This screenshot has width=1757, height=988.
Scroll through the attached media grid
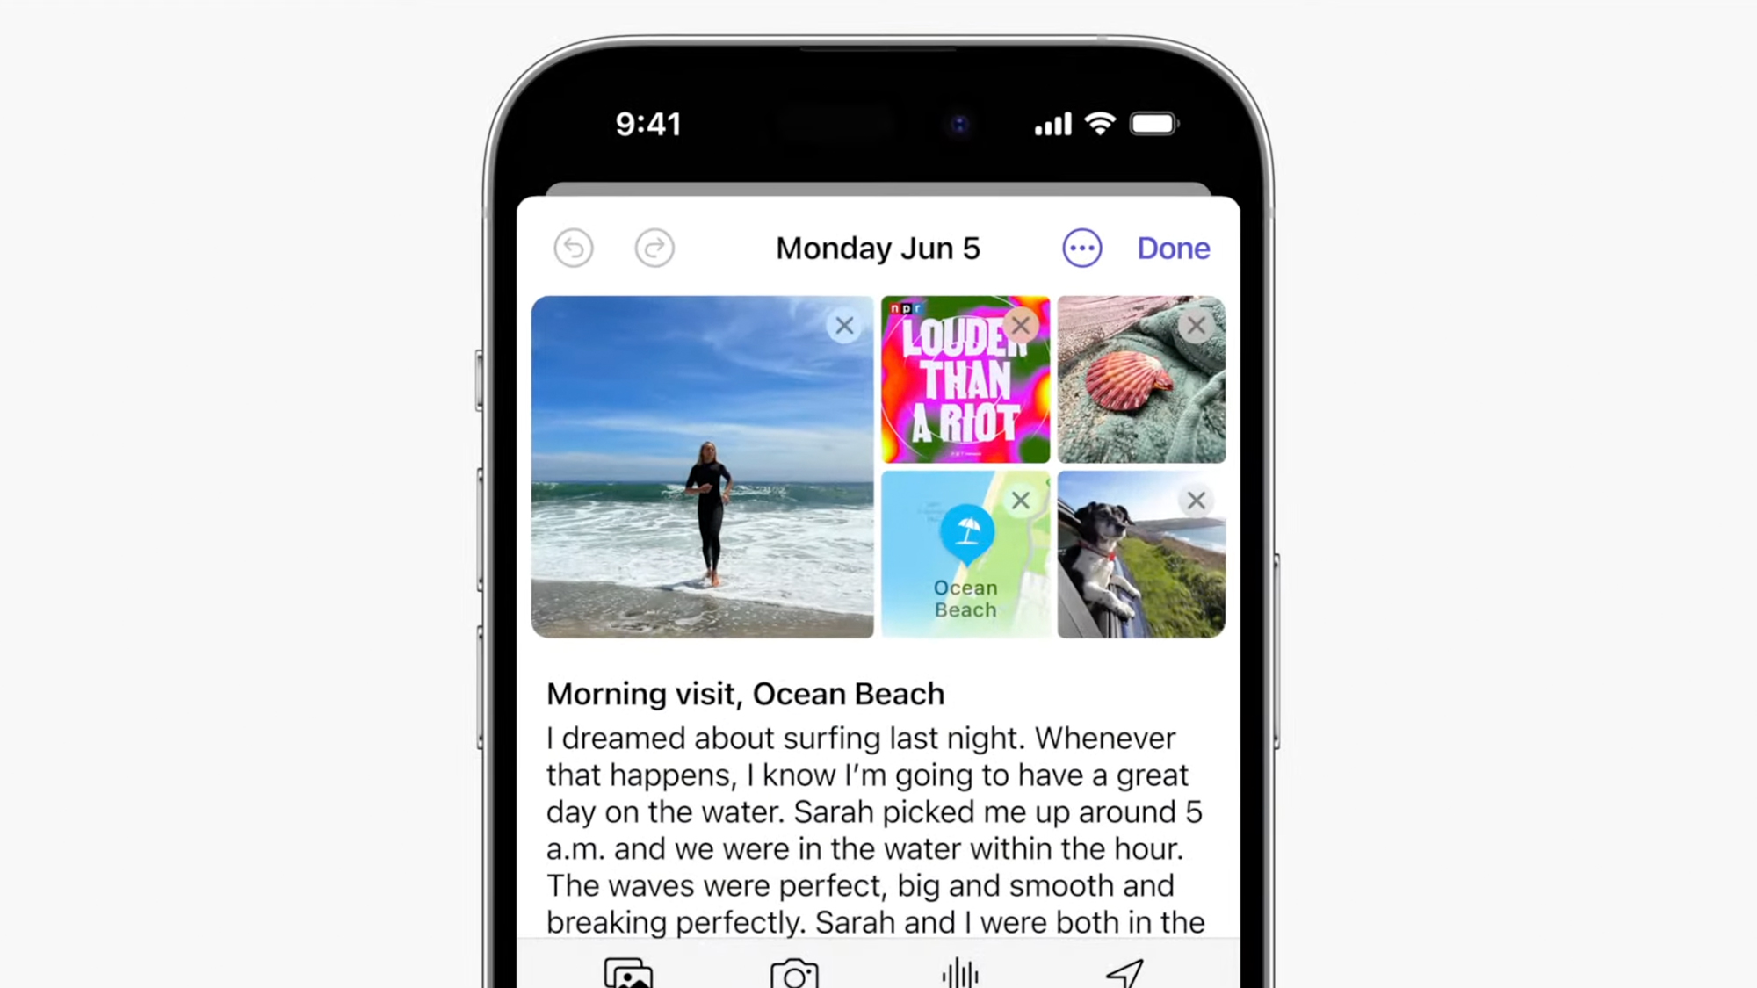point(878,467)
